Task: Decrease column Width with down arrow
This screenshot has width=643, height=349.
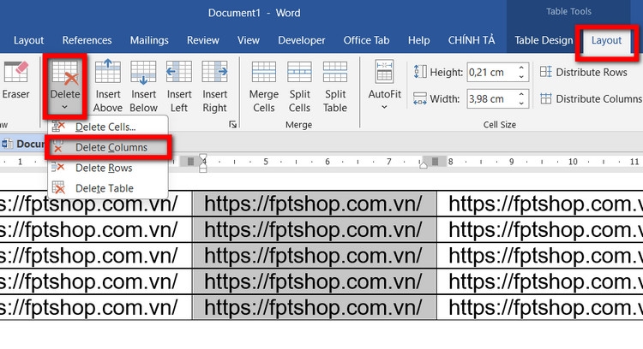Action: 521,104
